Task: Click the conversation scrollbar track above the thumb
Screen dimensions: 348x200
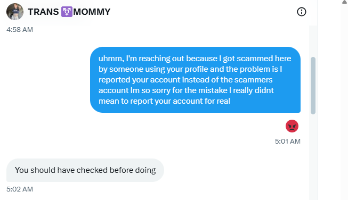Action: click(313, 41)
